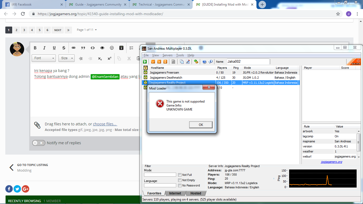Click the copy server info icon in SA-MP toolbar
Screen dimensions: 363x204
point(182,62)
